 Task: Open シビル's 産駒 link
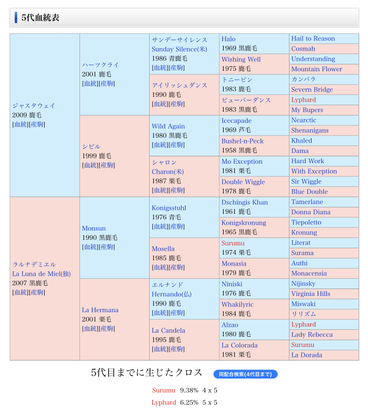[106, 165]
